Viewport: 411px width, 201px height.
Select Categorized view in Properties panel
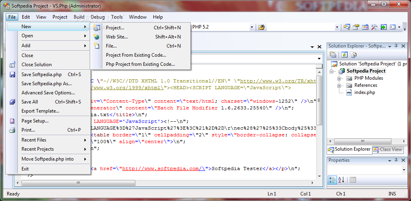333,180
